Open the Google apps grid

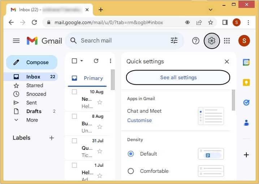click(227, 41)
